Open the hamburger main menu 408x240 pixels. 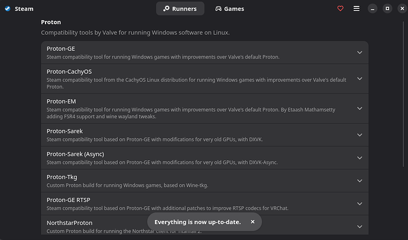pos(357,9)
